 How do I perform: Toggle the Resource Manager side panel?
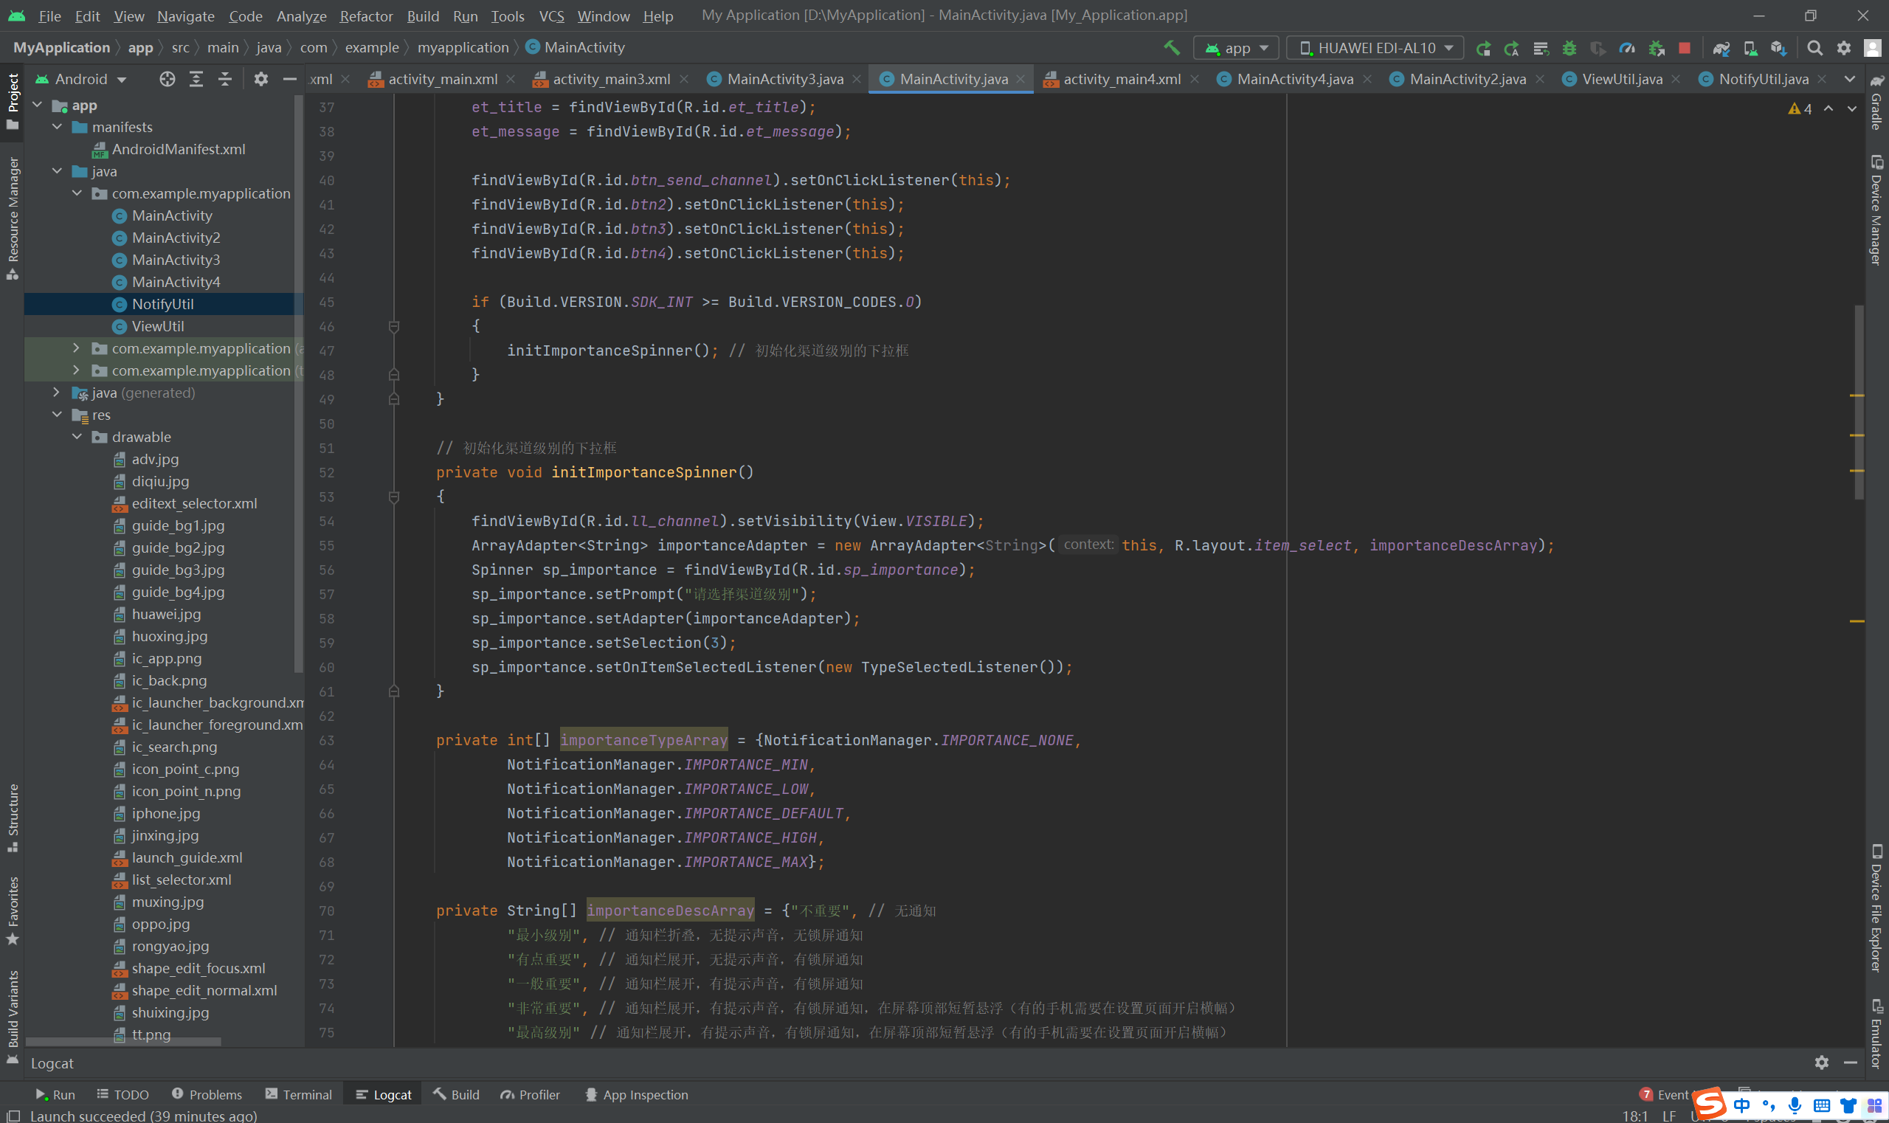point(13,215)
